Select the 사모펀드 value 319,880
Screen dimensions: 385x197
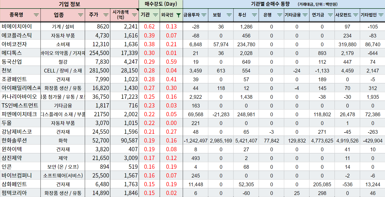coord(347,44)
